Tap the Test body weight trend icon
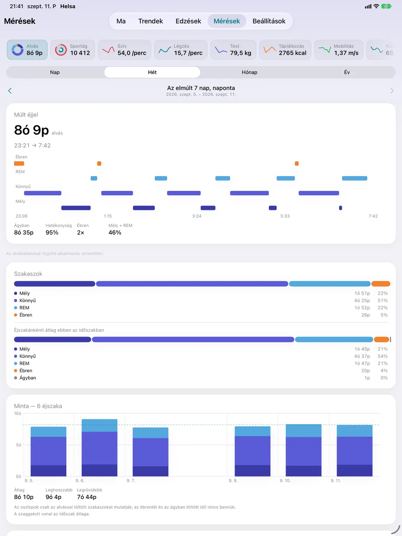Viewport: 402px width, 536px height. (x=221, y=50)
